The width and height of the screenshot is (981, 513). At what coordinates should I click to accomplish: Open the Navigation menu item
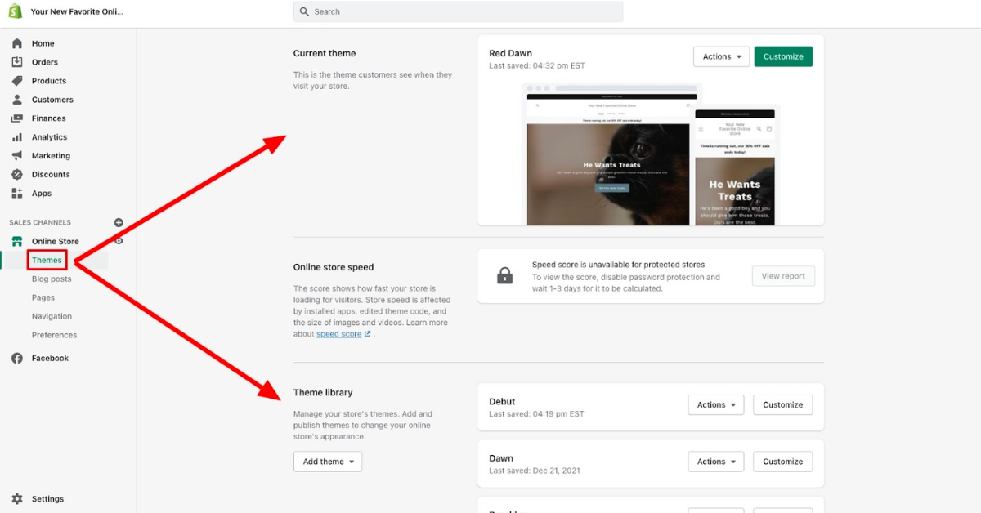pos(52,316)
